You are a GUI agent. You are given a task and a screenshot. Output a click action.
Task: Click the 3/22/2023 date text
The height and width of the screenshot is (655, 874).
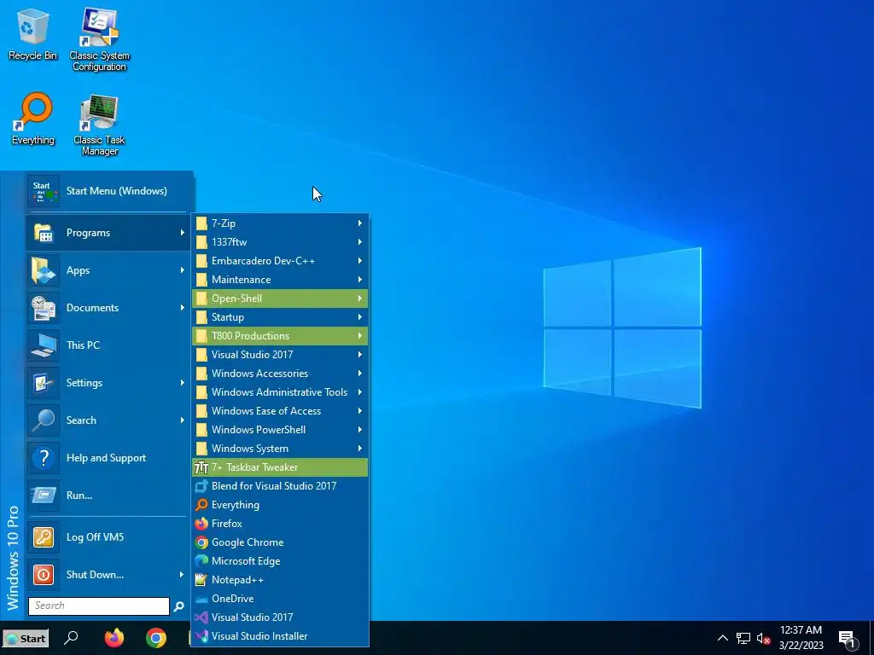[801, 646]
